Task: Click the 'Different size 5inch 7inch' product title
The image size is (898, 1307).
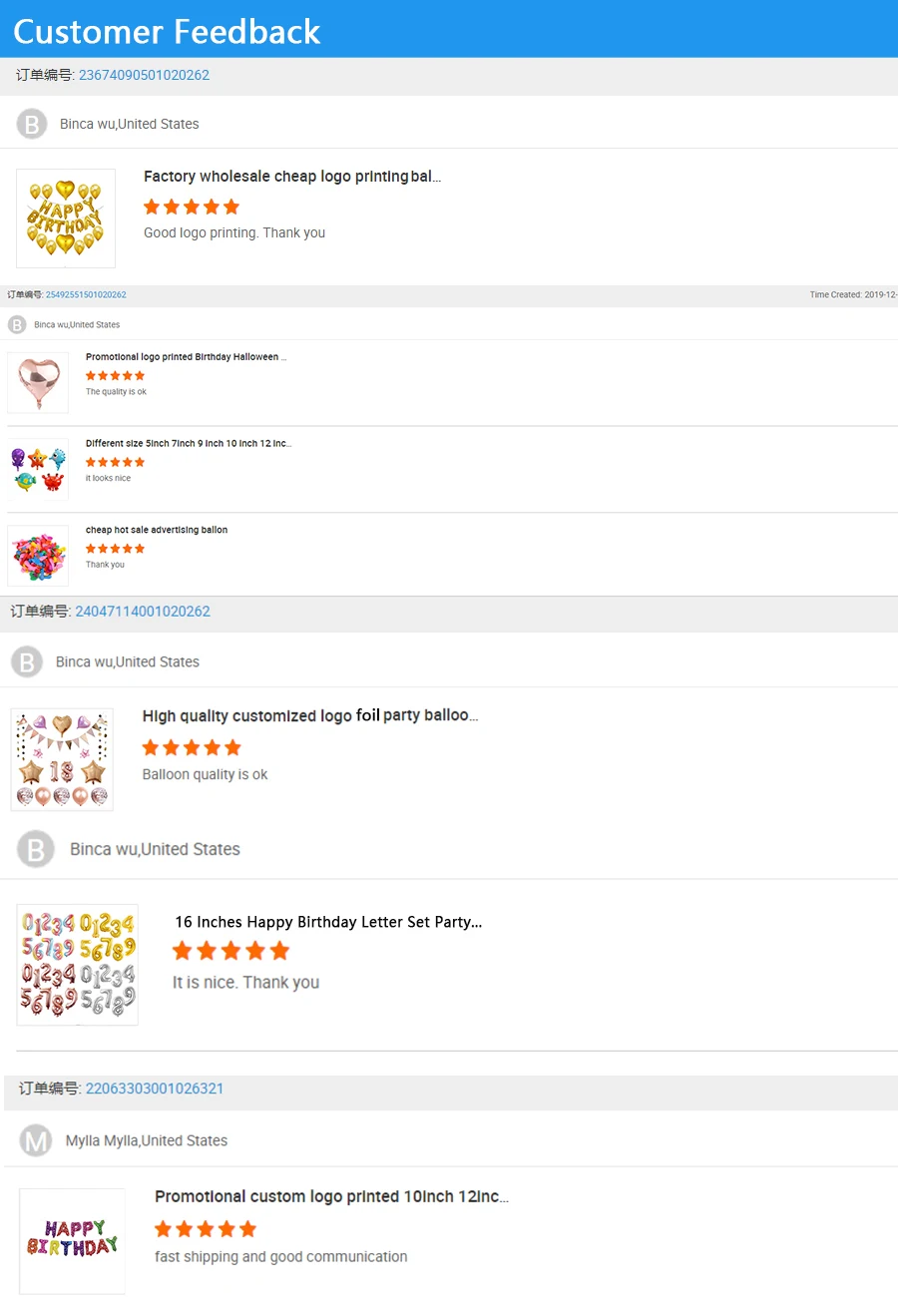Action: click(x=188, y=443)
